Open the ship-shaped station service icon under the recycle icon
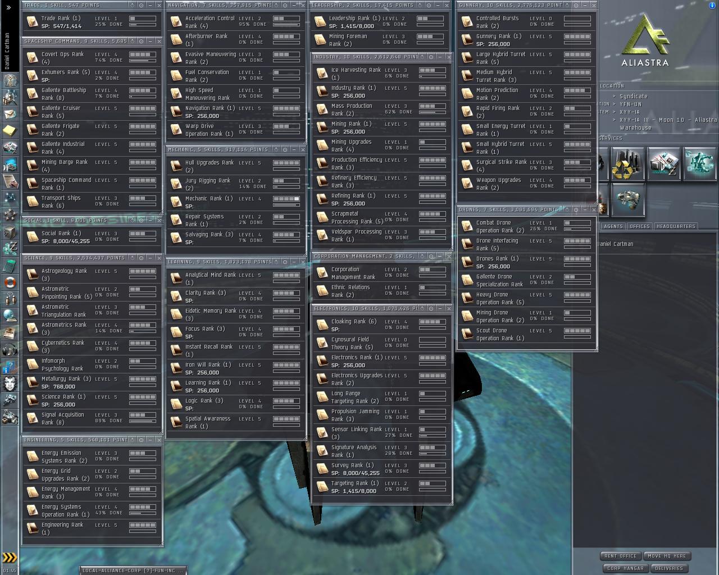 [x=627, y=199]
